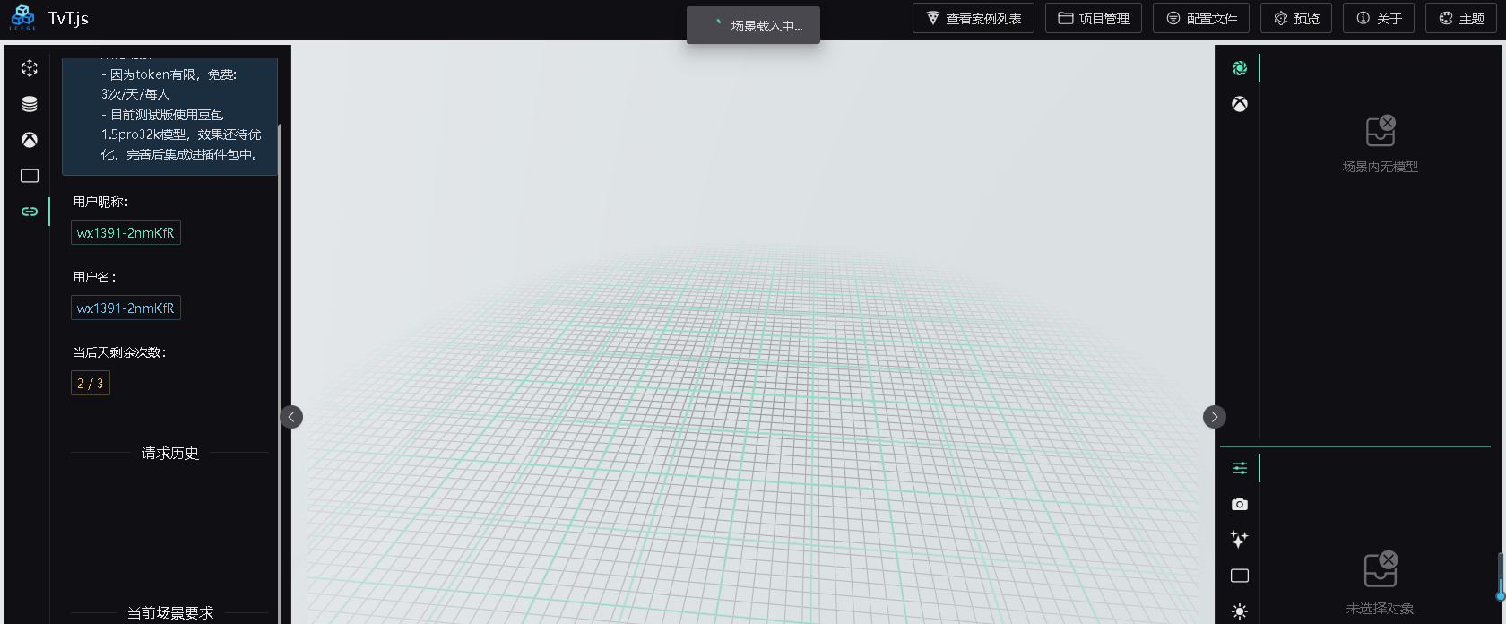The width and height of the screenshot is (1506, 624).
Task: Open the camera settings tab on right panel
Action: (1240, 504)
